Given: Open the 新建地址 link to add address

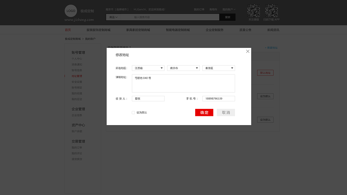Looking at the screenshot, I should (x=271, y=48).
